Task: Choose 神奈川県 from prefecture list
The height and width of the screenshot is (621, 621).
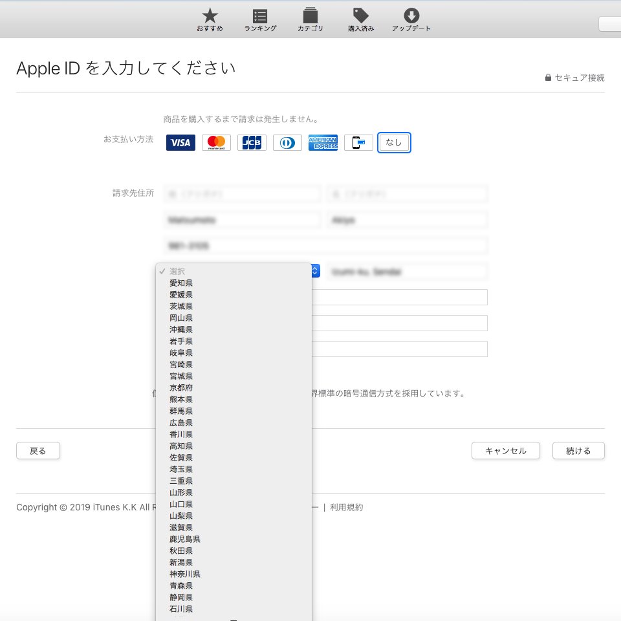Action: [x=234, y=574]
